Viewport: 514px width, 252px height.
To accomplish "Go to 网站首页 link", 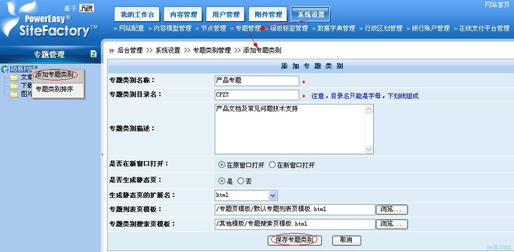I will (497, 4).
